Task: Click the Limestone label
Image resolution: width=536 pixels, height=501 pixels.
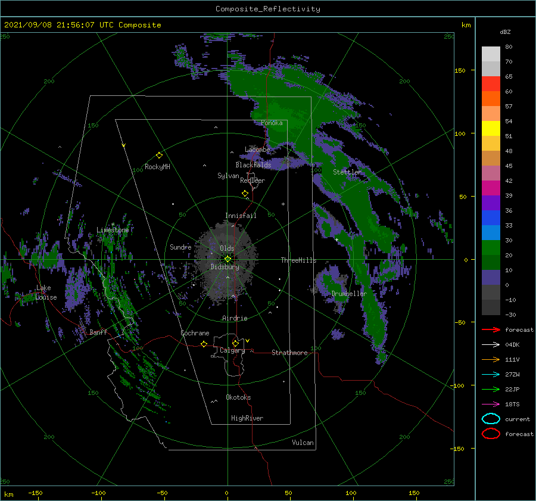Action: click(113, 230)
